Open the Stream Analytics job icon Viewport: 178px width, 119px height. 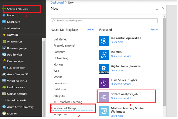click(104, 96)
